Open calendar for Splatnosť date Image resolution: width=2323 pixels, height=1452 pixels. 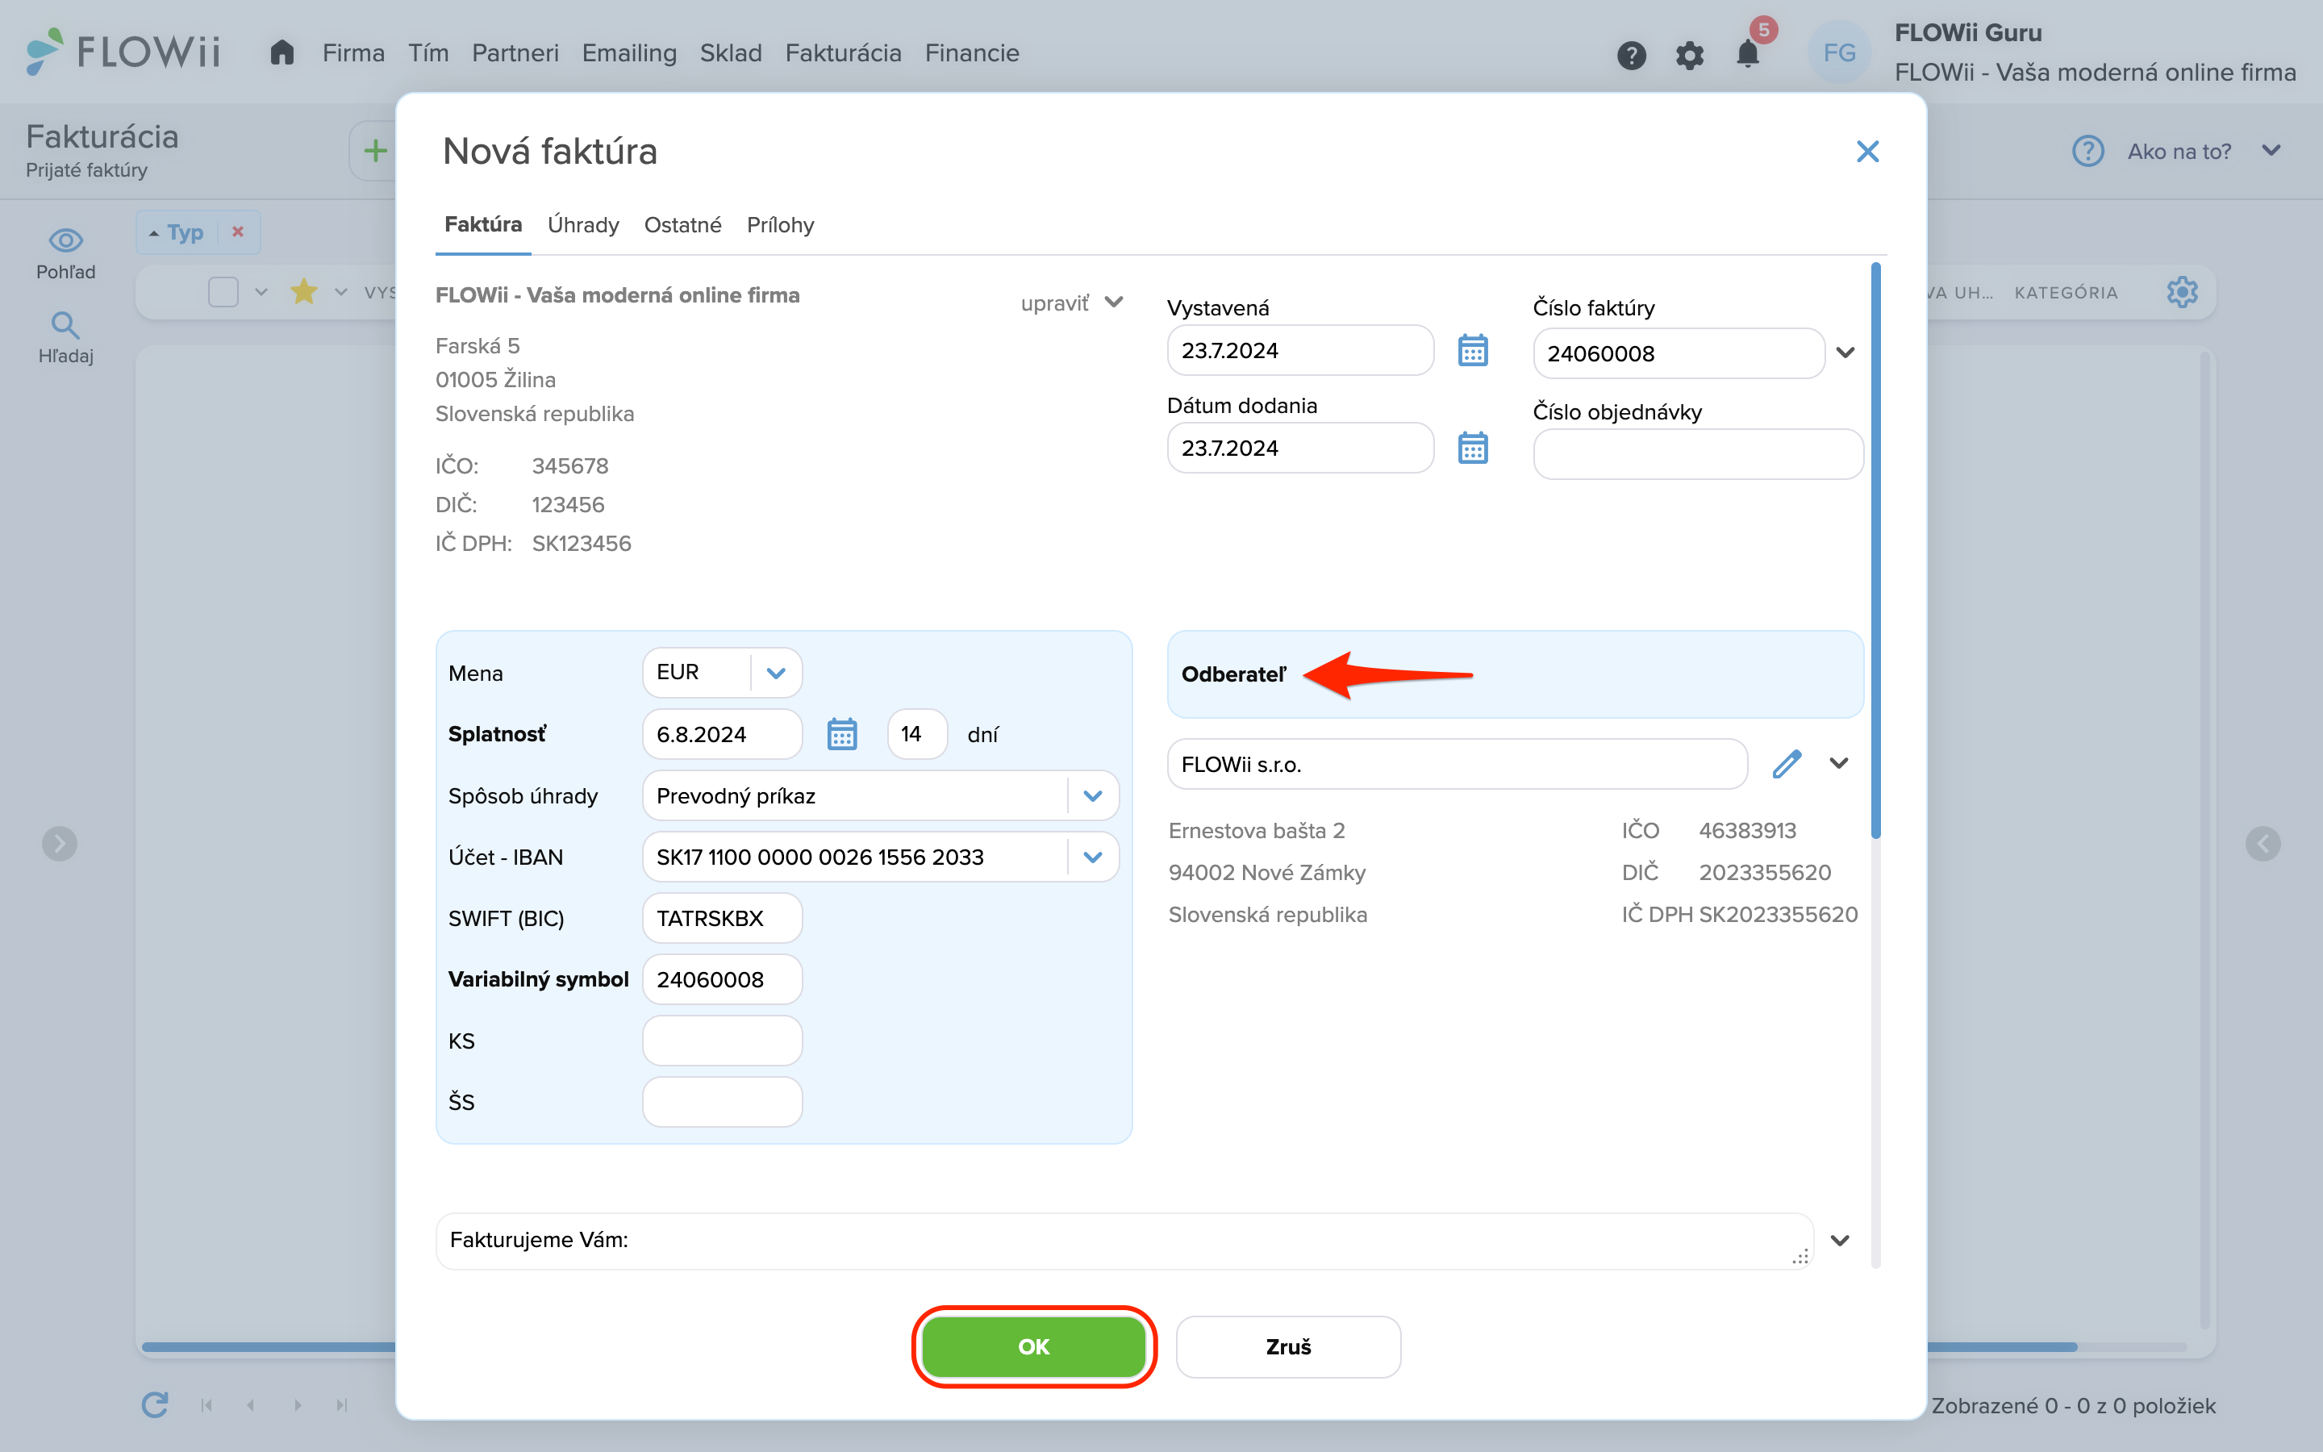click(842, 735)
